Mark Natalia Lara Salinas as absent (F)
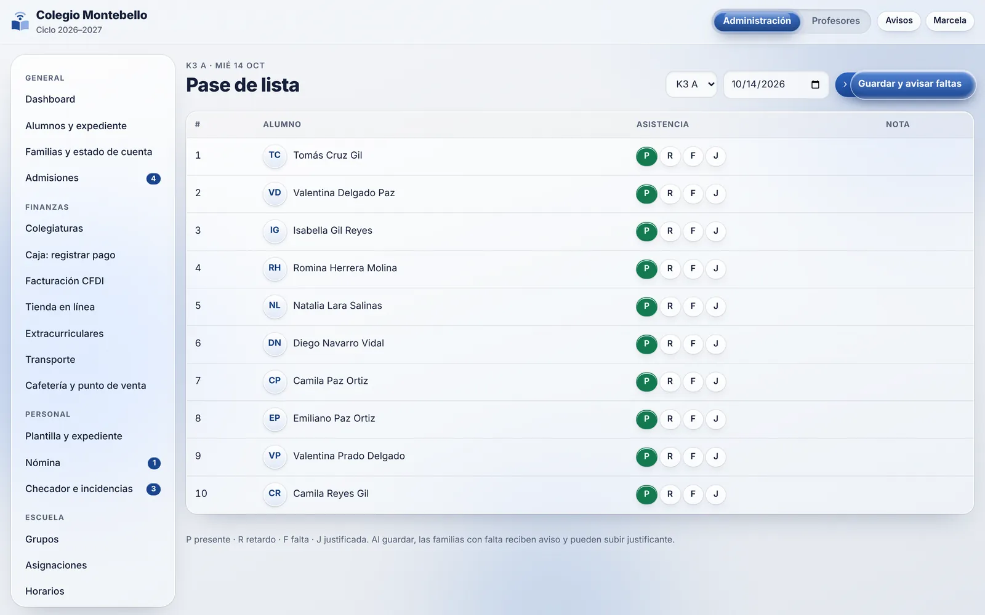Viewport: 985px width, 615px height. (693, 306)
